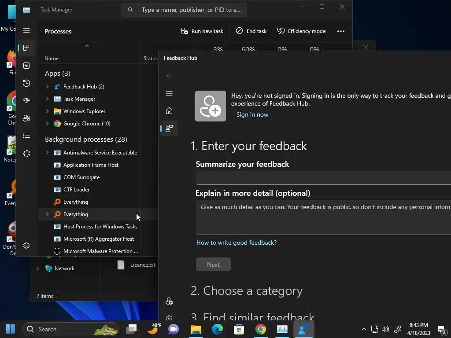Sort processes by the Name column header

click(x=52, y=59)
